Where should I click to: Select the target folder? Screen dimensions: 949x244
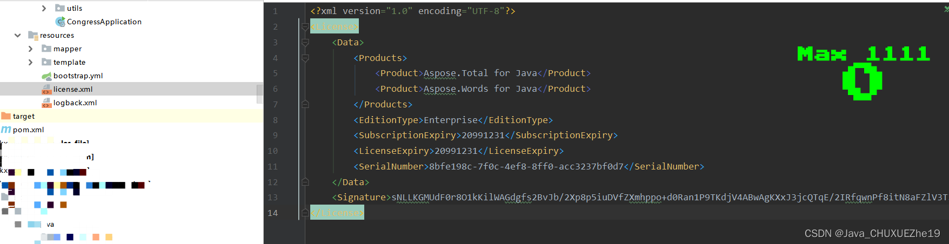[x=131, y=116]
